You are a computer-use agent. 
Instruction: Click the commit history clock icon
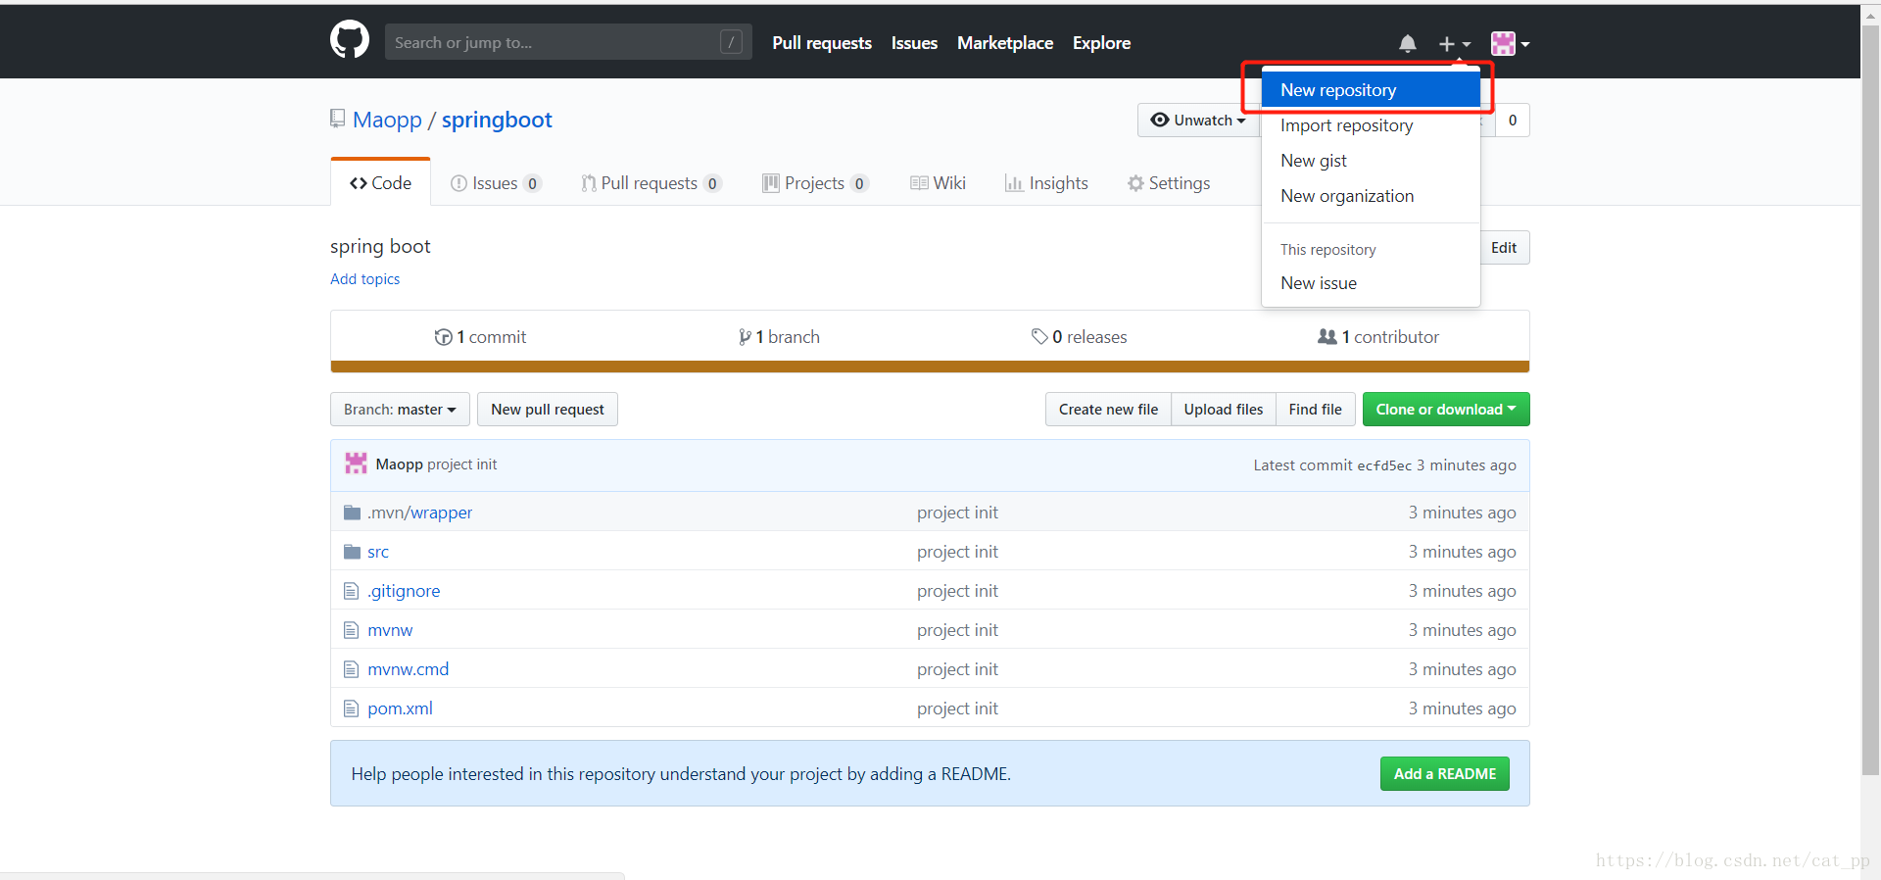[443, 337]
